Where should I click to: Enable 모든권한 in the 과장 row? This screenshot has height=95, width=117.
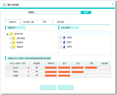pos(104,68)
